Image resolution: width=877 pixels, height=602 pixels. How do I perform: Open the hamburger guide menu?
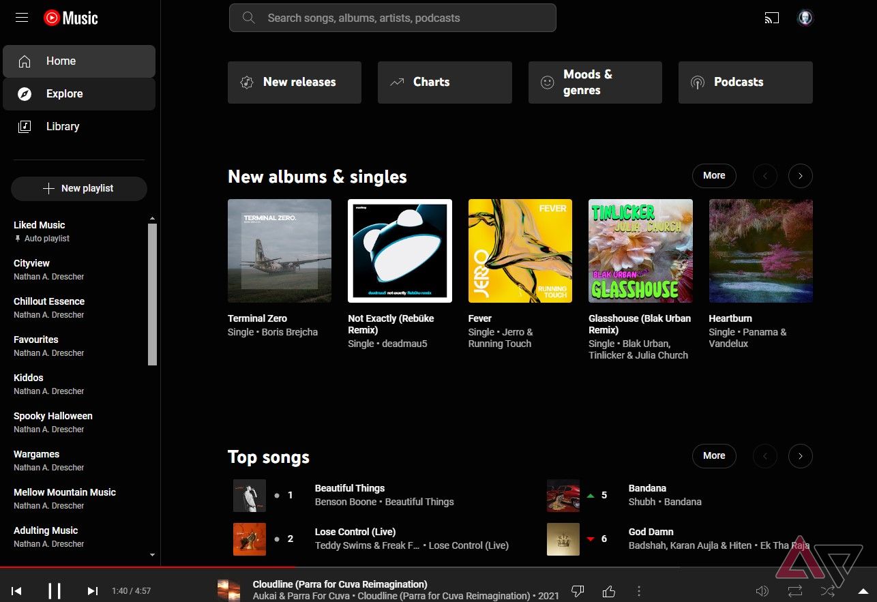click(22, 18)
